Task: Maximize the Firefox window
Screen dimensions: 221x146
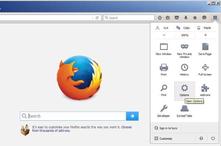Action: [213, 3]
